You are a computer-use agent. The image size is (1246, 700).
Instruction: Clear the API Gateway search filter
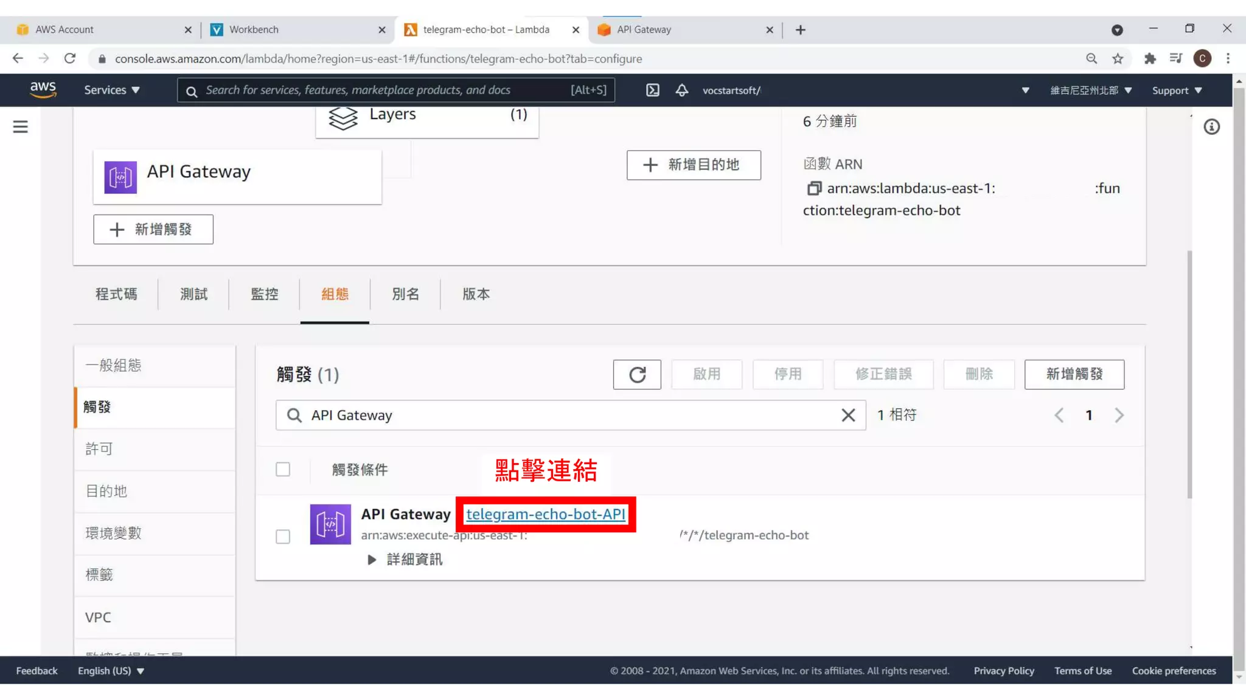click(848, 415)
